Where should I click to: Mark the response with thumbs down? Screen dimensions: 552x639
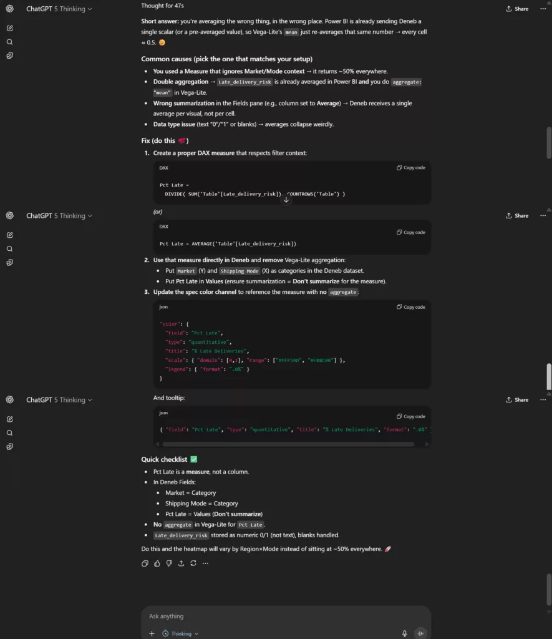click(169, 563)
